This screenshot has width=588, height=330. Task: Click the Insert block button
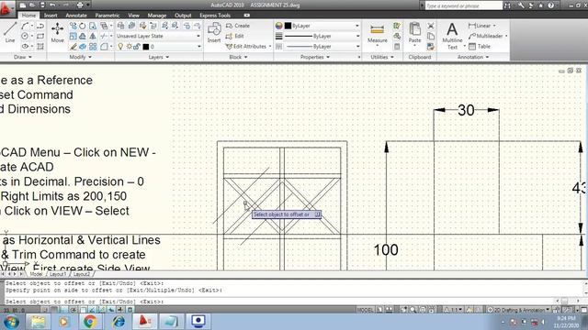point(214,32)
